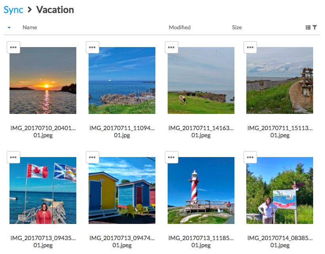Sort files by Size
Screen dimensions: 325x254
point(237,27)
